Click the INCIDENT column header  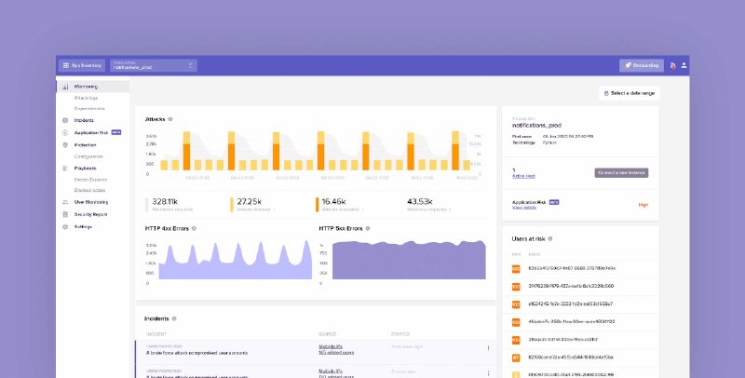coord(156,334)
